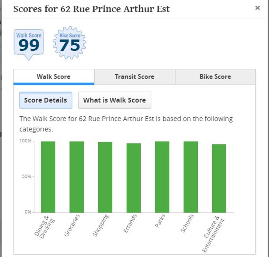Click the Dining & Drinking bar
The height and width of the screenshot is (257, 269).
(x=48, y=177)
